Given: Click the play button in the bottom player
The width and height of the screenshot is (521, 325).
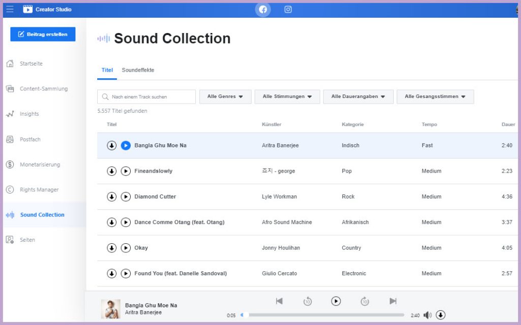Looking at the screenshot, I should (336, 301).
